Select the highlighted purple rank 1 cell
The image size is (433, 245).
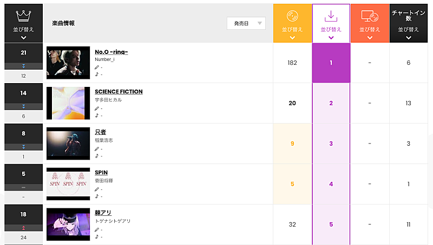click(x=331, y=63)
